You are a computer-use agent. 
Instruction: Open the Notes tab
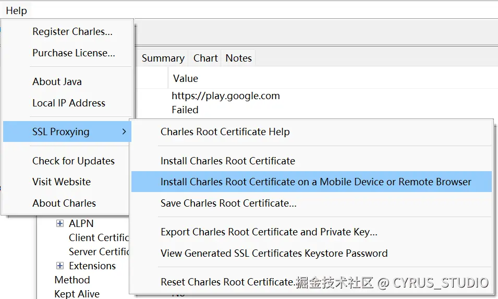(238, 58)
